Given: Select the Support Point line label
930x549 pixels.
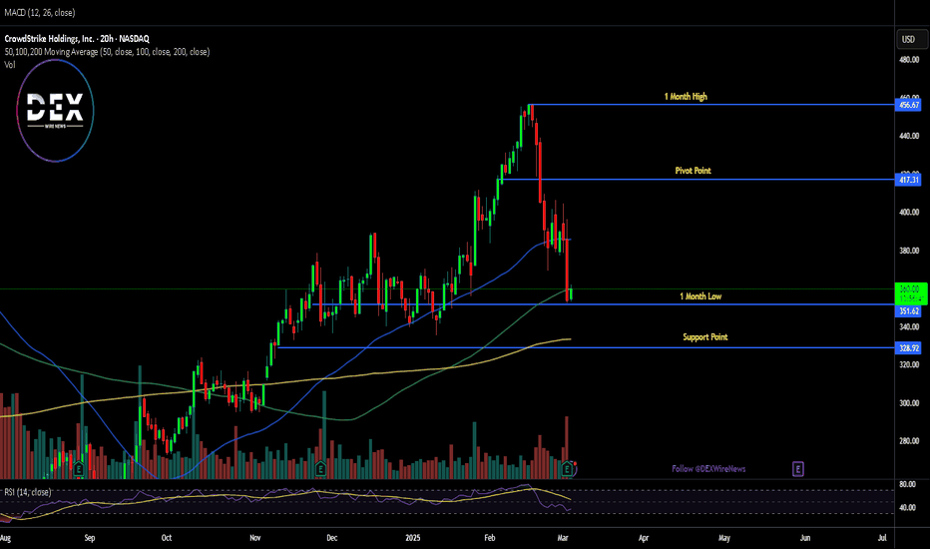Looking at the screenshot, I should [x=704, y=337].
